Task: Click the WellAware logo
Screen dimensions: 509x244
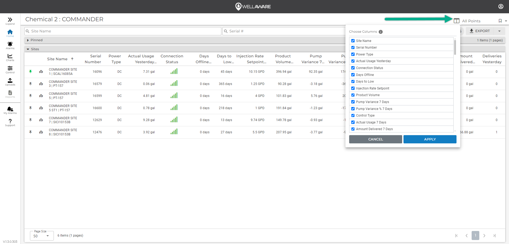Action: click(253, 6)
